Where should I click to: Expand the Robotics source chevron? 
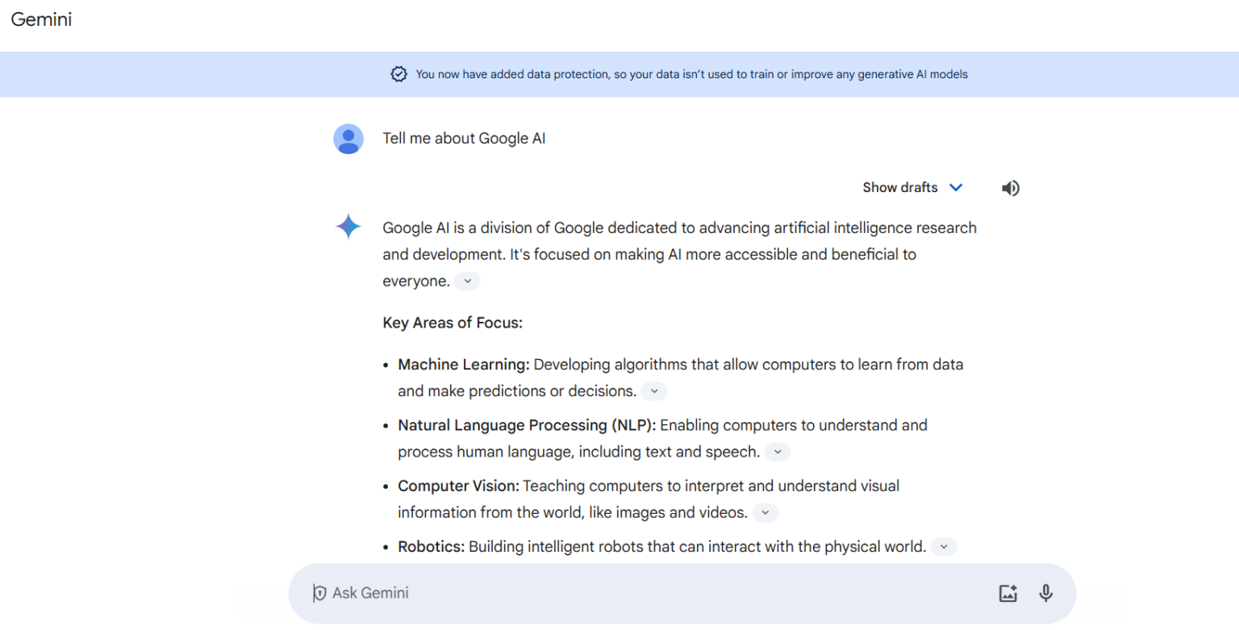click(943, 547)
